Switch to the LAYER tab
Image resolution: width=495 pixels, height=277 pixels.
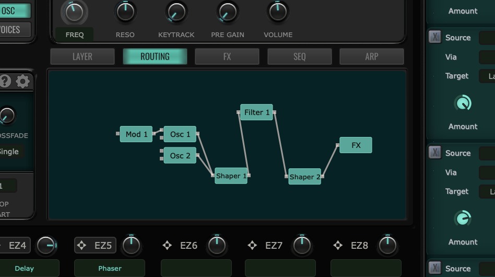click(x=82, y=56)
